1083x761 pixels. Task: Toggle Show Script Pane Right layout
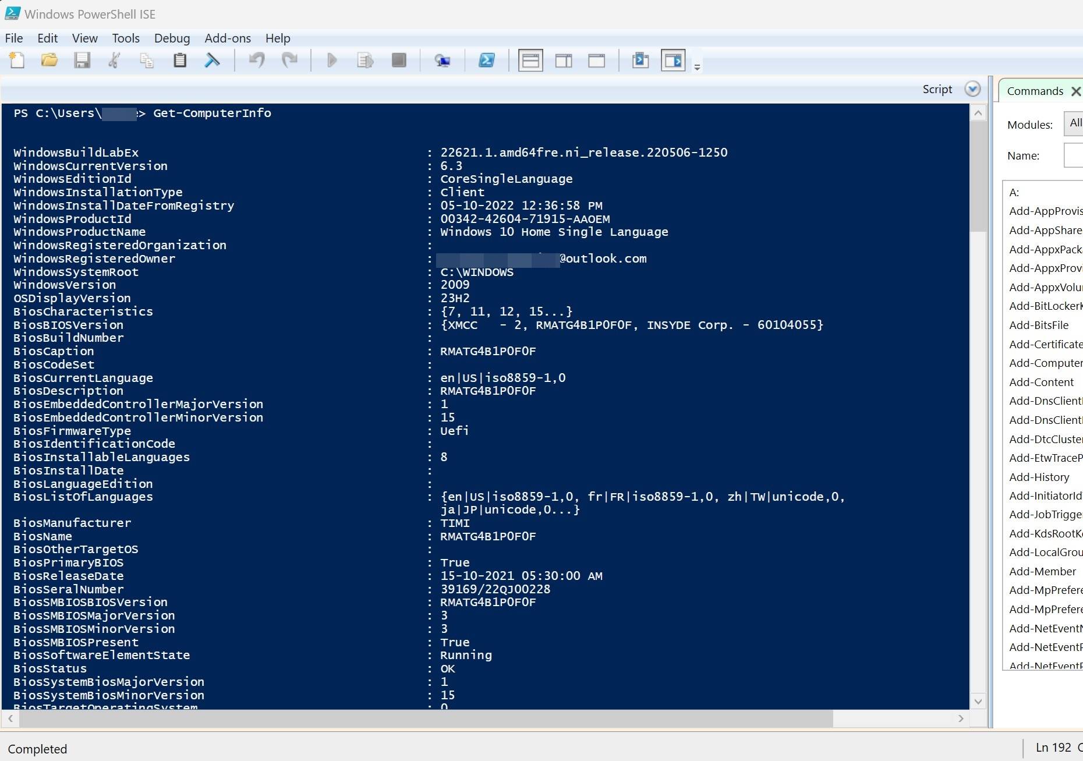563,60
